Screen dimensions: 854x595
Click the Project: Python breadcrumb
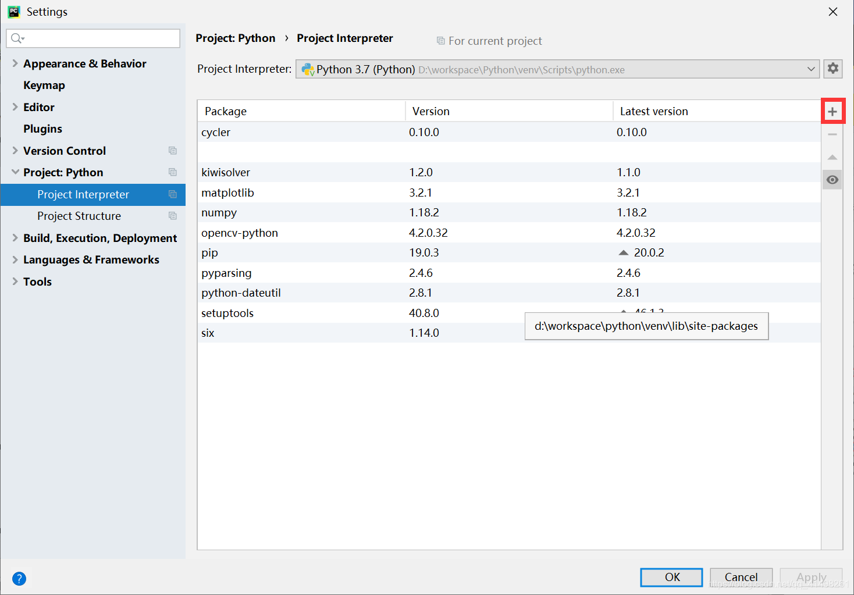point(236,38)
